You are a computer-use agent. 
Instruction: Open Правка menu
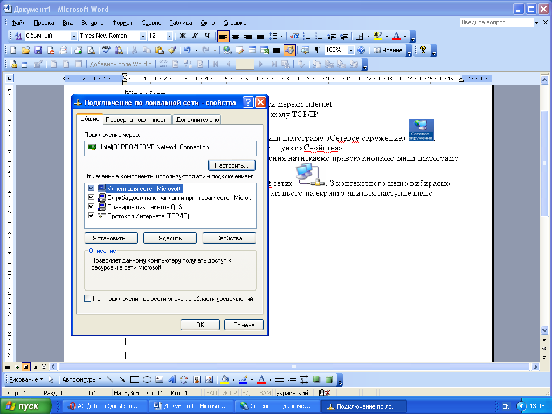44,23
